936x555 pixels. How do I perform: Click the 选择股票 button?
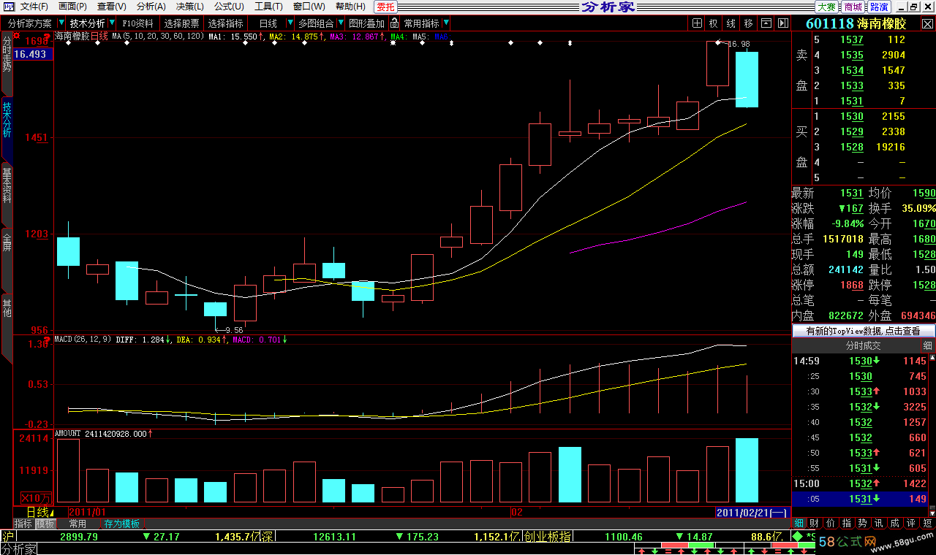[x=181, y=23]
